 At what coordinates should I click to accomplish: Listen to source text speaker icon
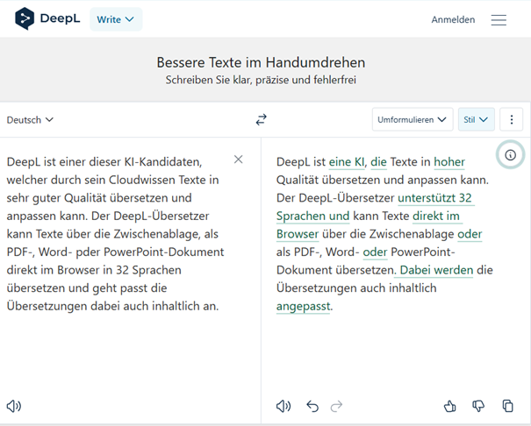pos(13,406)
